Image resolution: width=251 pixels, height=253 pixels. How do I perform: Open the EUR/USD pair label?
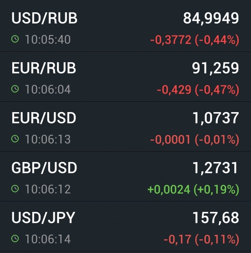pos(44,118)
